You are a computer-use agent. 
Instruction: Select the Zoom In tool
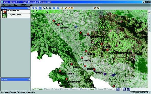[x=33, y=8]
